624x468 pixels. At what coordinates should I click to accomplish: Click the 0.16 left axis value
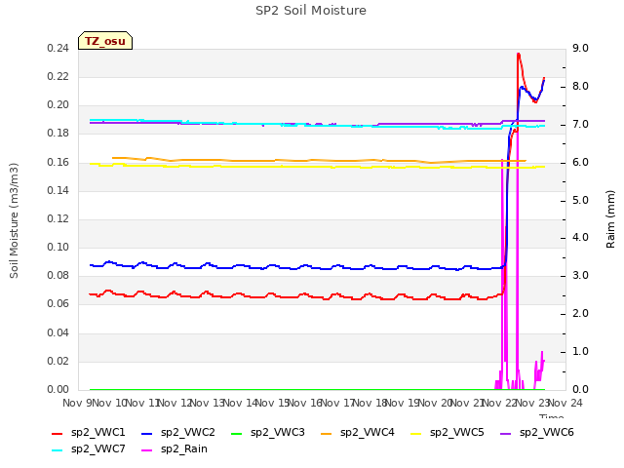click(58, 163)
